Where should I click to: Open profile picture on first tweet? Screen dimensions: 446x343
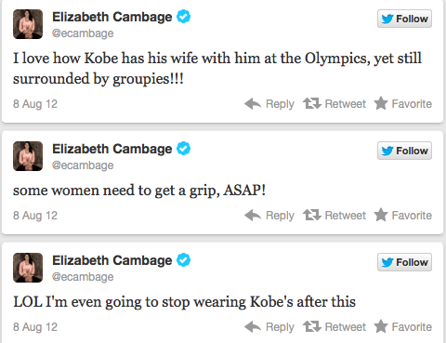[28, 24]
